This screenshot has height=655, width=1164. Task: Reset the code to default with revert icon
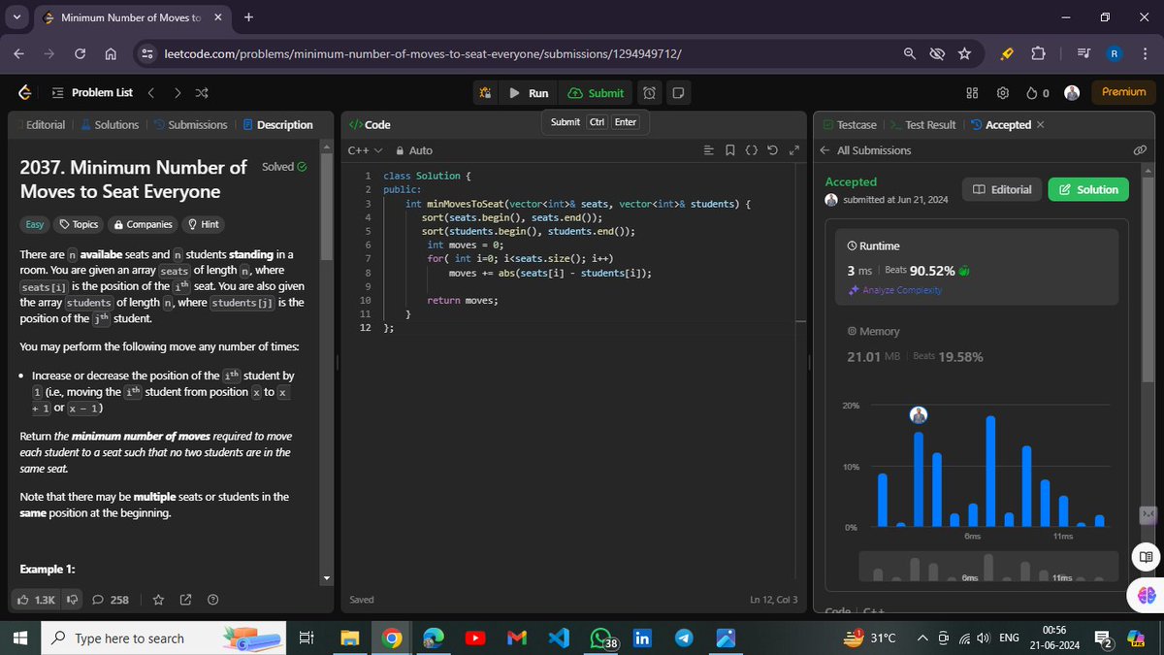point(772,150)
